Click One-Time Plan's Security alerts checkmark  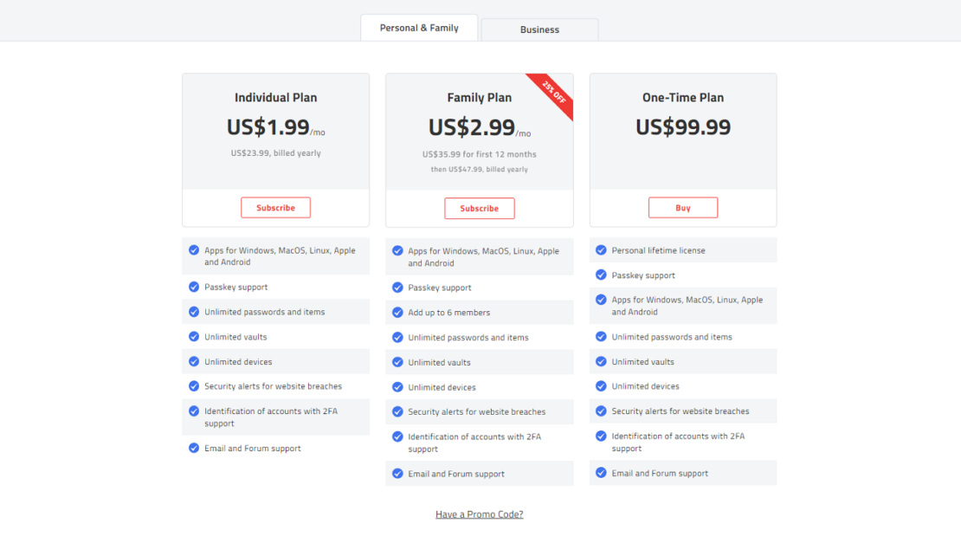tap(601, 411)
